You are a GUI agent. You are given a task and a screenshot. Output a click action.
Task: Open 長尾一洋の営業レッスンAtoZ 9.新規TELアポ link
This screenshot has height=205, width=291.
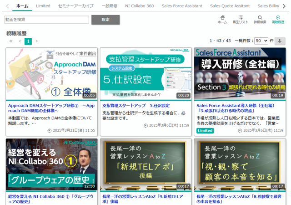[x=143, y=199]
